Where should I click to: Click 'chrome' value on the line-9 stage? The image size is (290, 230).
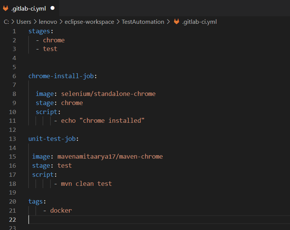tap(72, 103)
